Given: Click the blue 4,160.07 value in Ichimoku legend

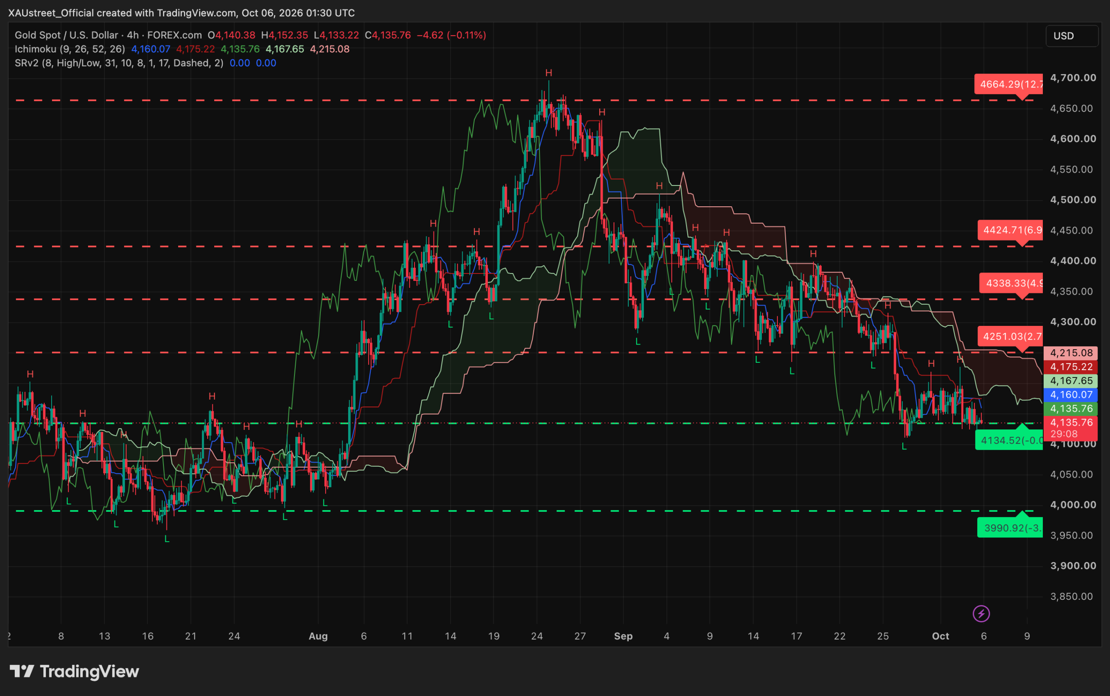Looking at the screenshot, I should click(150, 49).
